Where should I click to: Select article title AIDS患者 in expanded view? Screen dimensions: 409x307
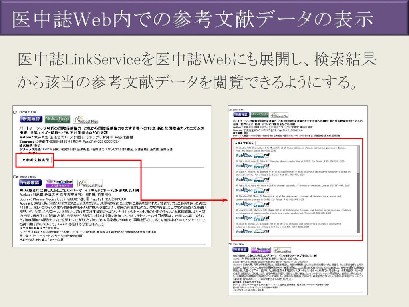275,255
